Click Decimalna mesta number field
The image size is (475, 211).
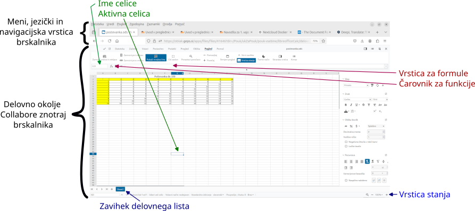click(x=376, y=132)
